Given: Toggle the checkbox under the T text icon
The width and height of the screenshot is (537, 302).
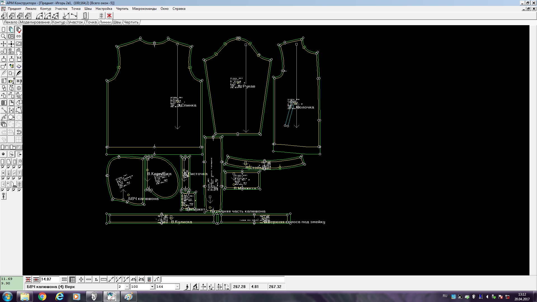Looking at the screenshot, I should click(20, 178).
